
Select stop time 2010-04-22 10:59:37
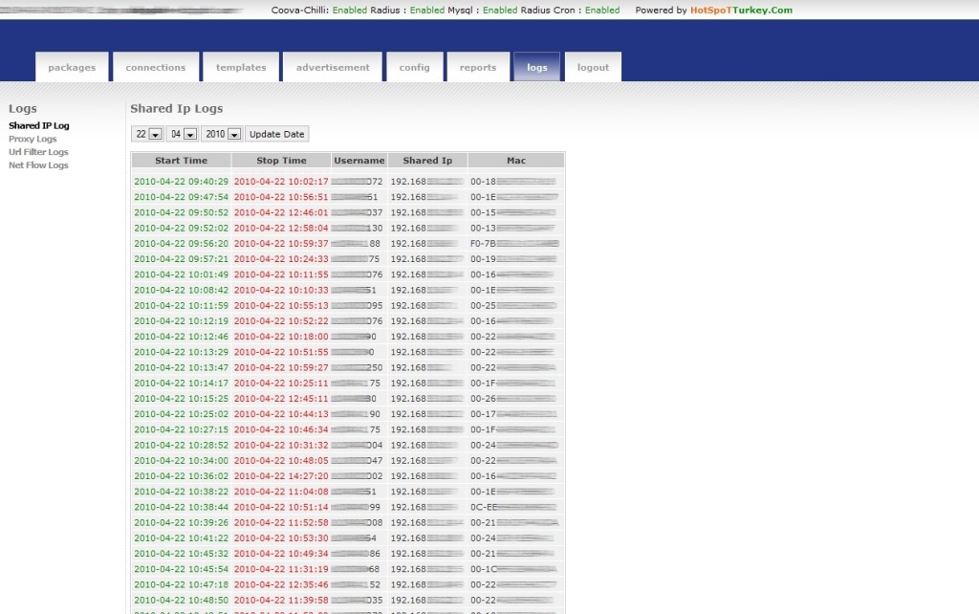[281, 244]
